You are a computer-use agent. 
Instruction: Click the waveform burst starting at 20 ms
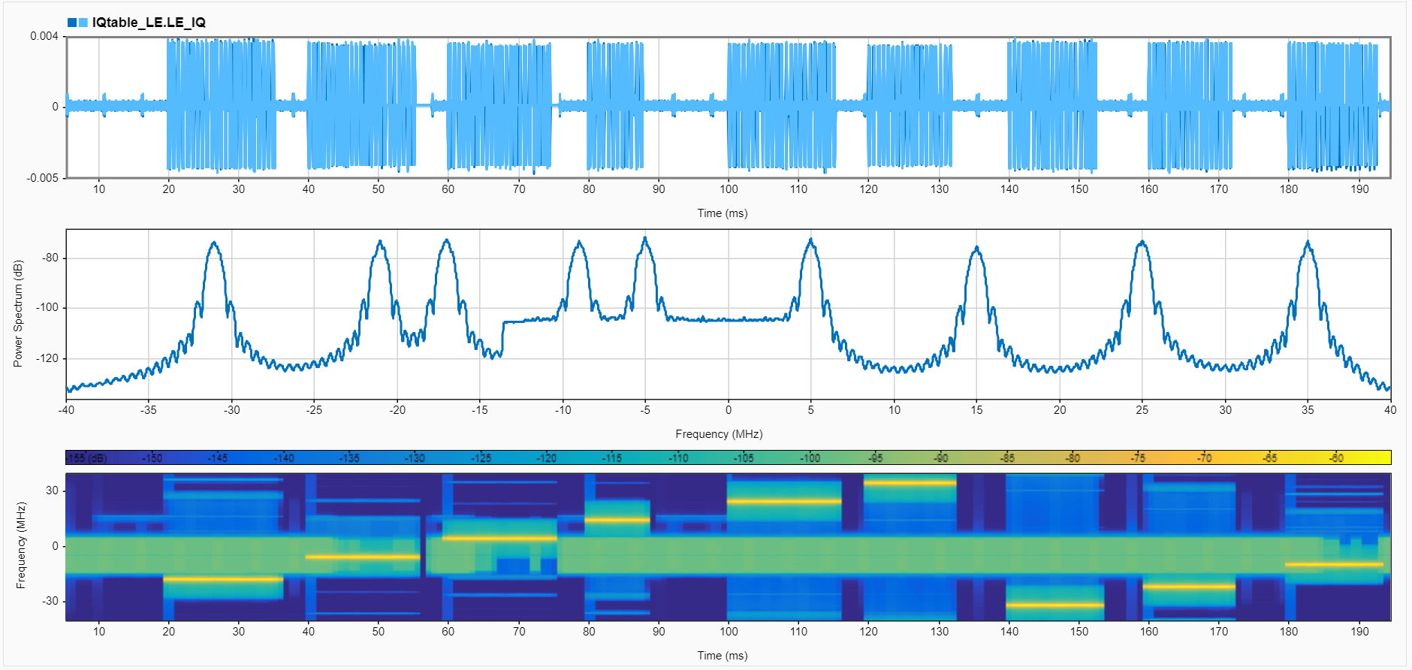[221, 105]
